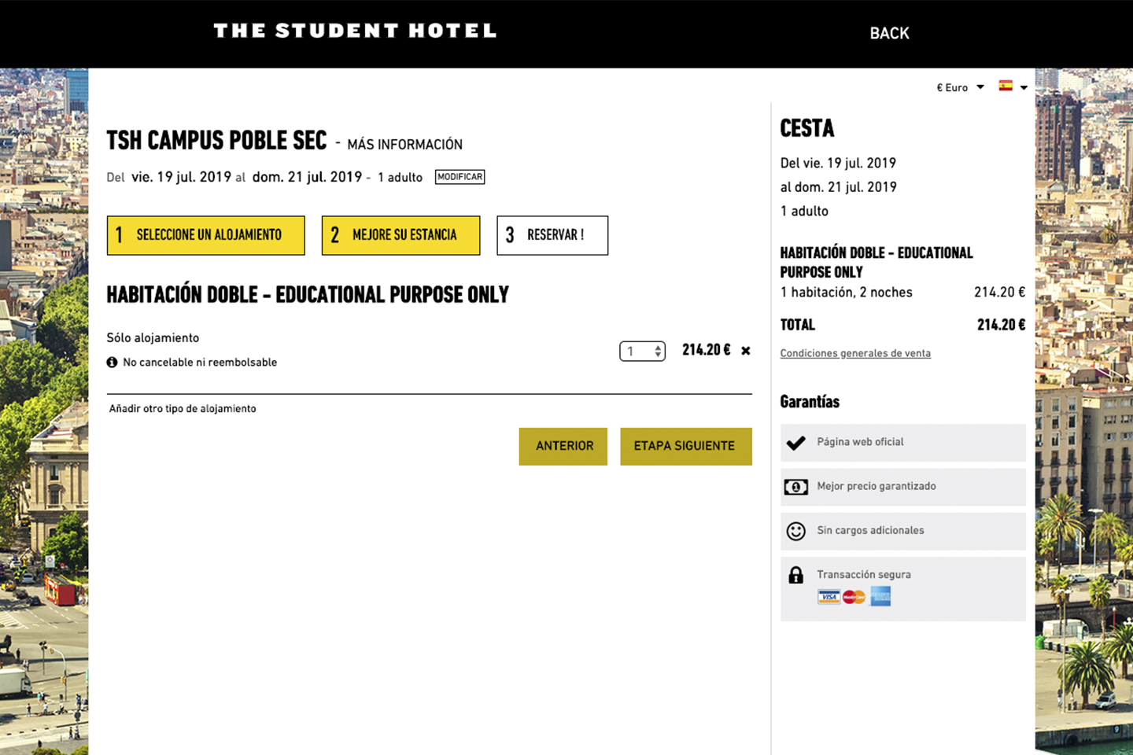Click the Visa card logo
This screenshot has height=755, width=1133.
point(829,597)
